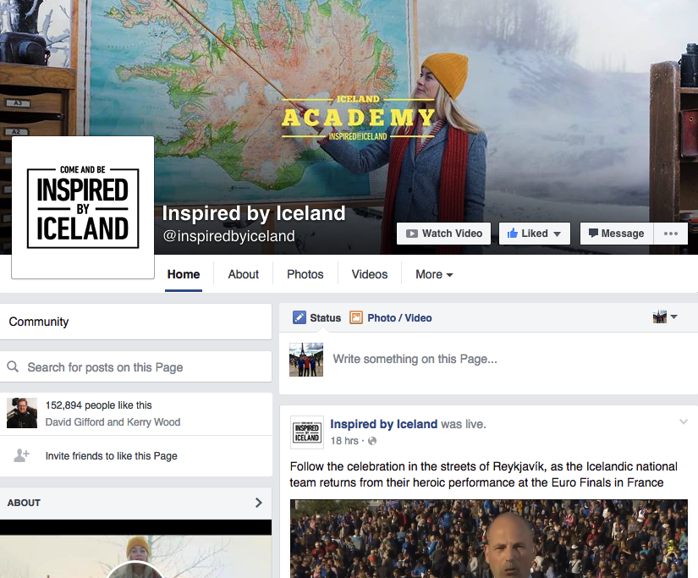Expand the More tab dropdown
698x578 pixels.
pyautogui.click(x=434, y=274)
